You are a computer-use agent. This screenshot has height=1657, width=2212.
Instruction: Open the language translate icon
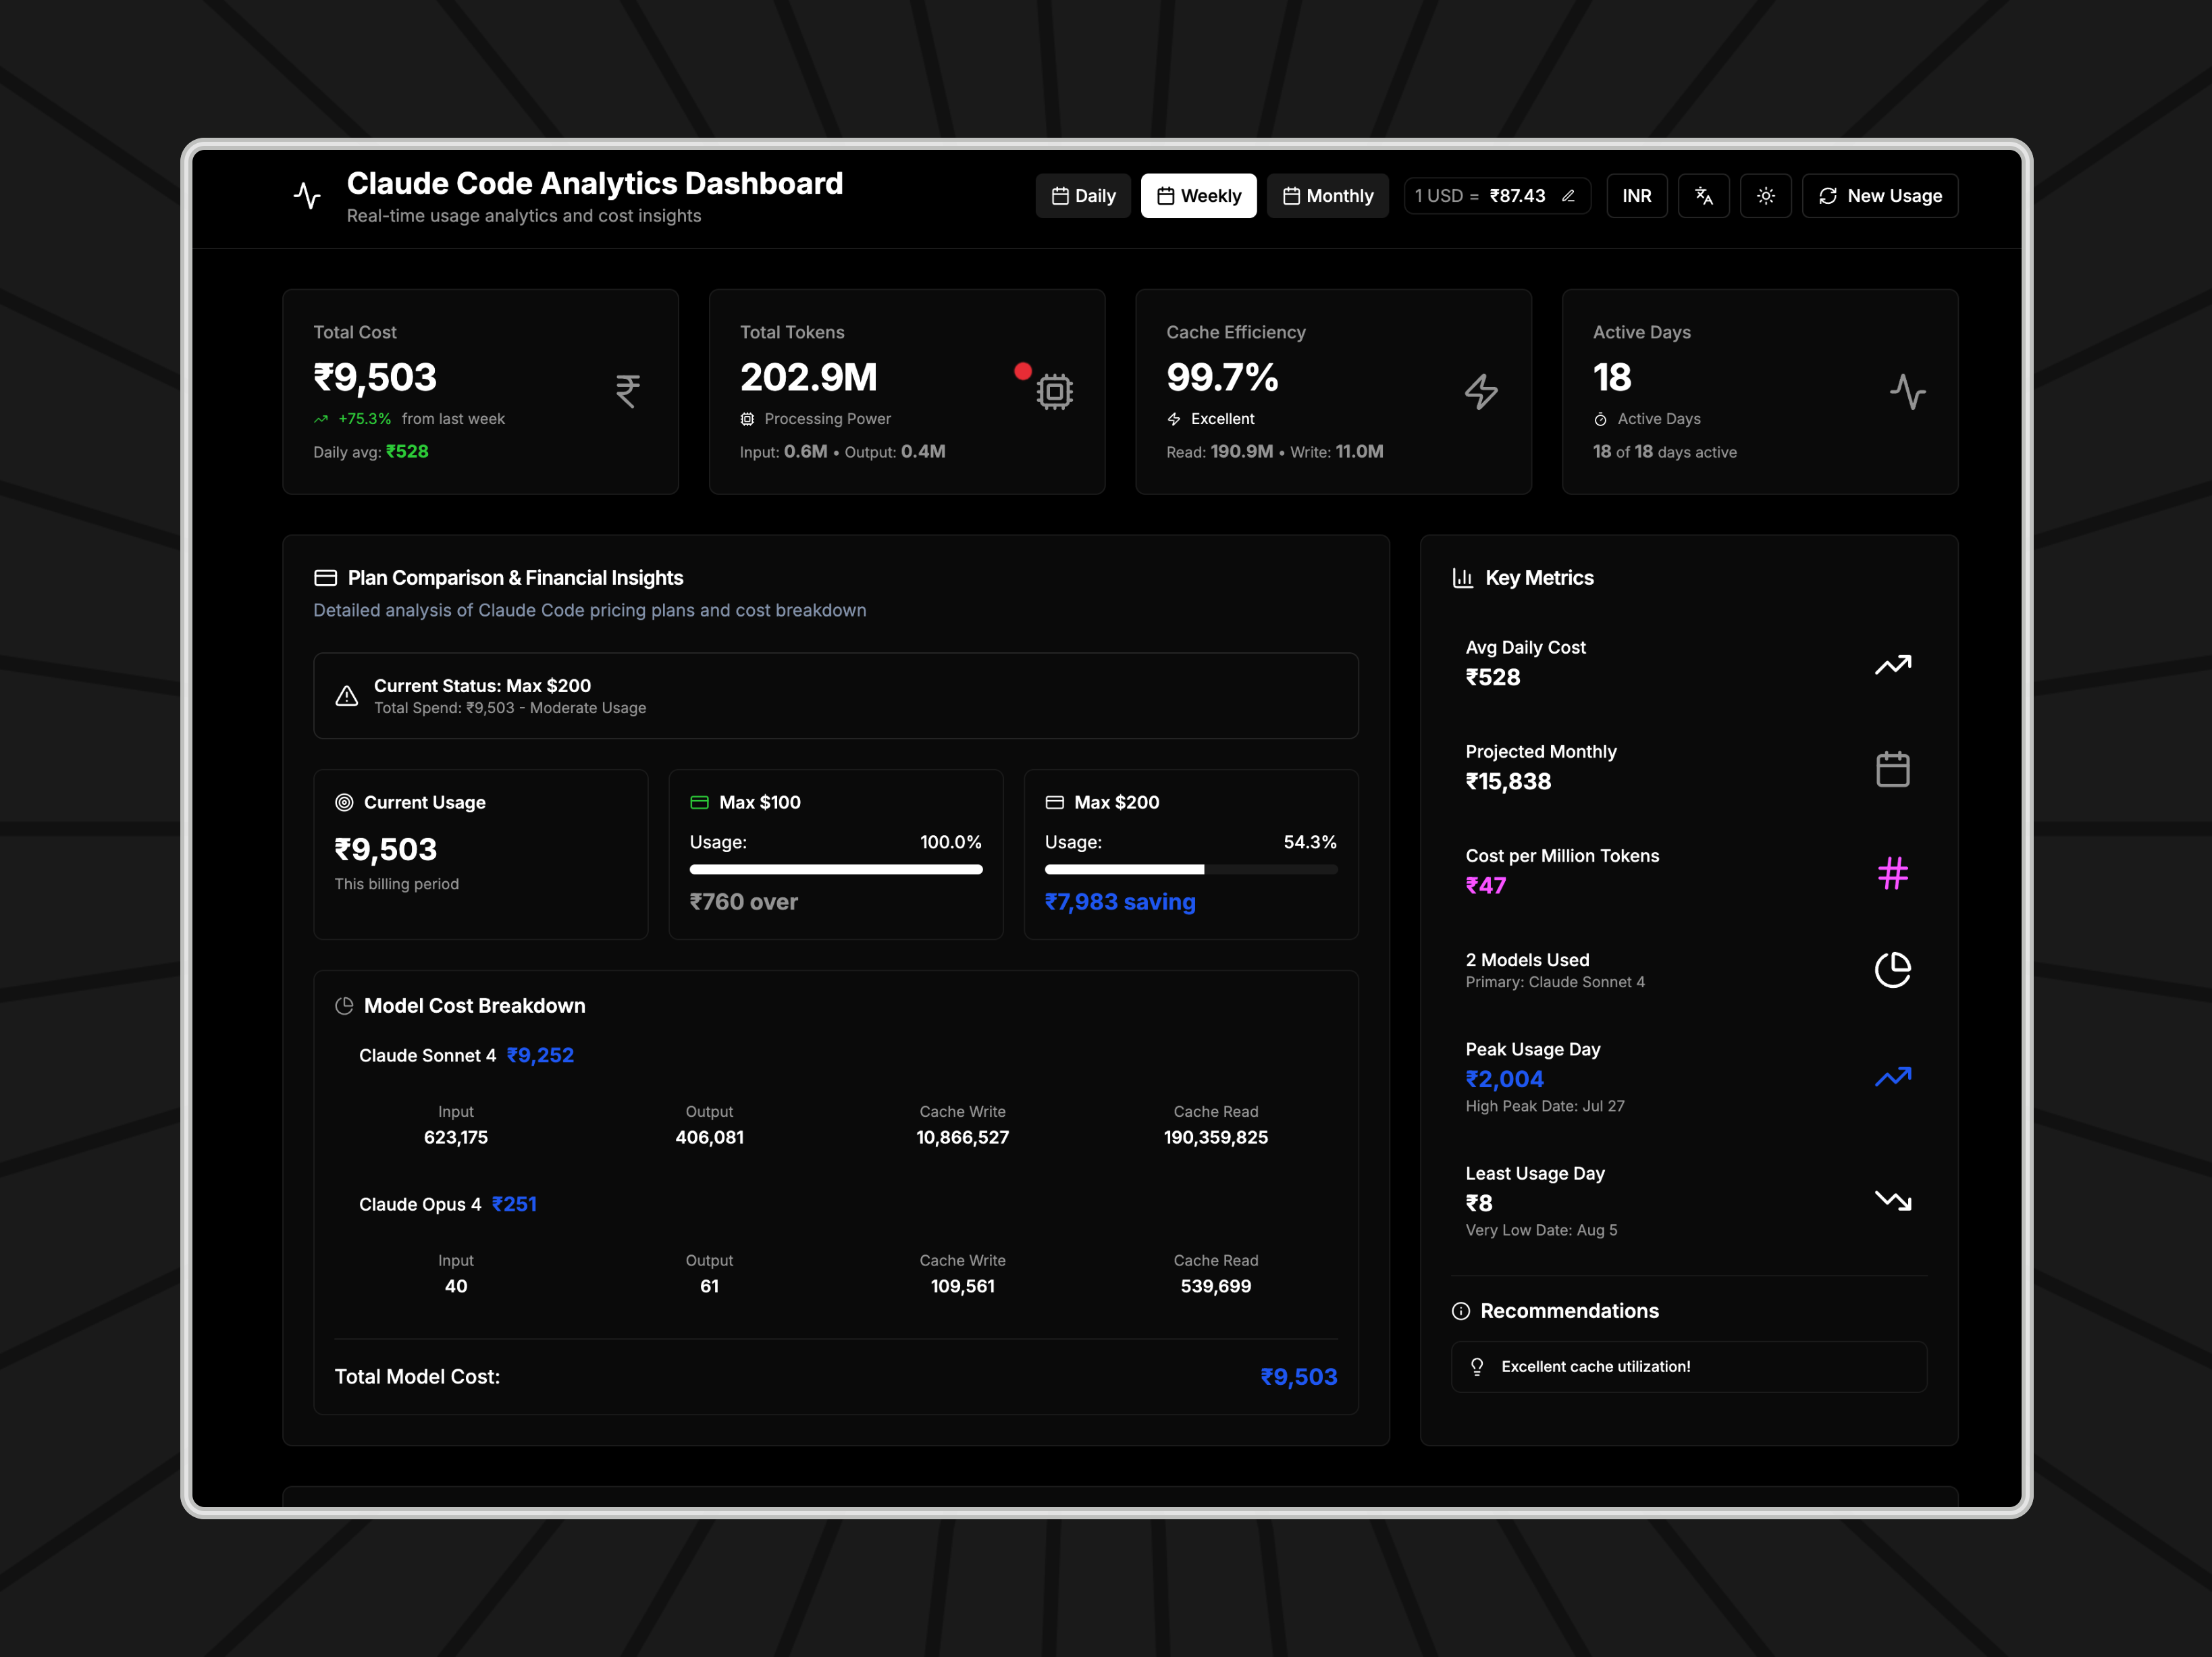[1703, 196]
